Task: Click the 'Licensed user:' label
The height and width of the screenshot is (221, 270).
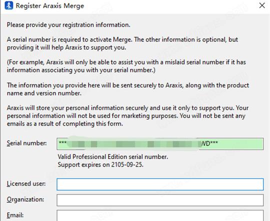Action: 26,184
